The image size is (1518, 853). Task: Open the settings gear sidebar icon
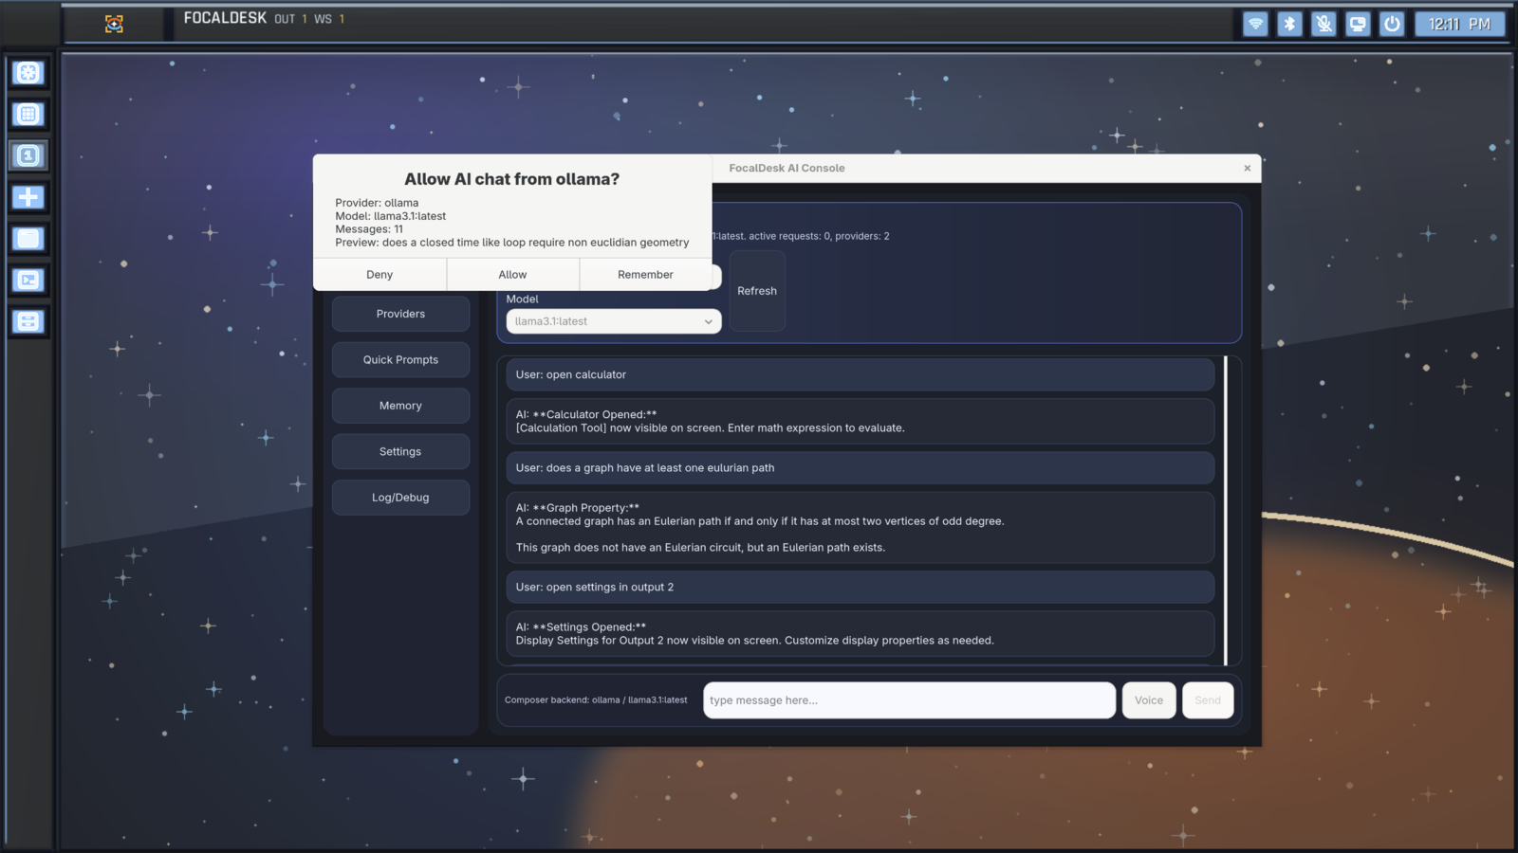click(x=28, y=73)
